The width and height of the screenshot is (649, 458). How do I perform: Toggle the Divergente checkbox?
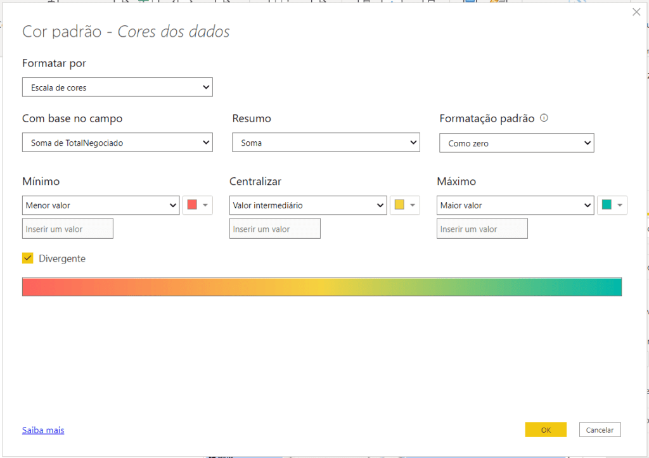(27, 258)
